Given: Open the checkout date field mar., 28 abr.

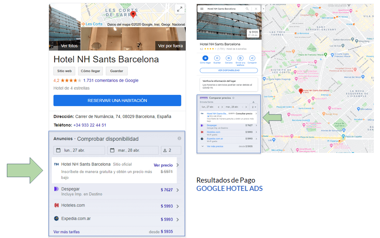Looking at the screenshot, I should click(x=133, y=150).
